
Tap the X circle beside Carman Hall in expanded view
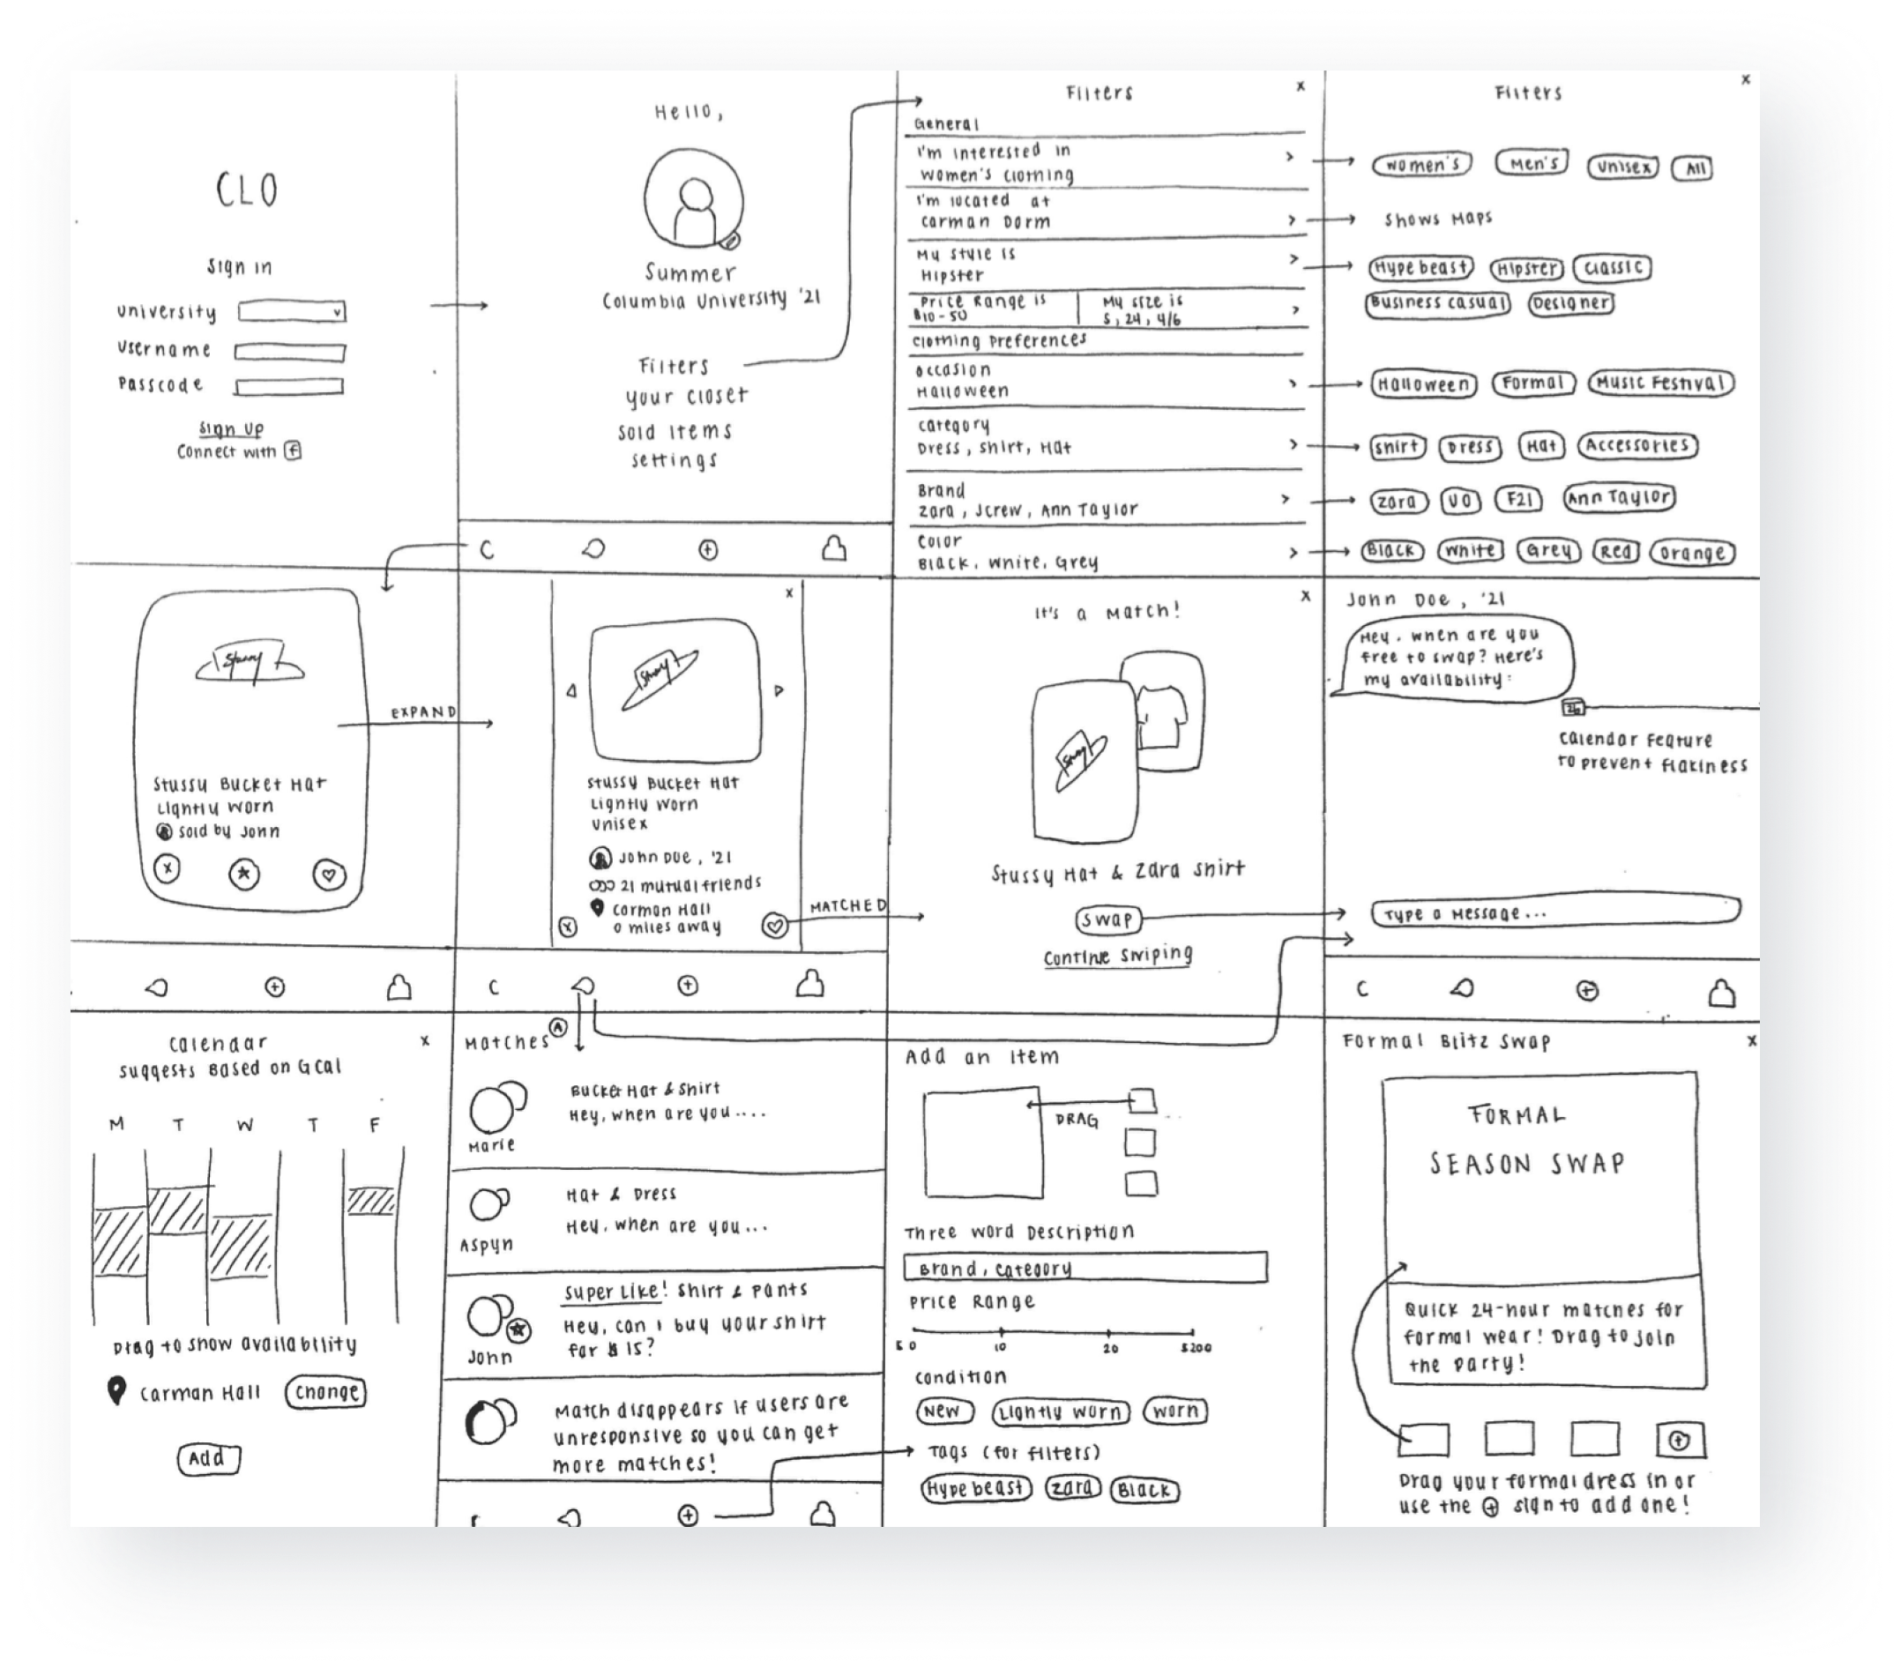point(568,927)
